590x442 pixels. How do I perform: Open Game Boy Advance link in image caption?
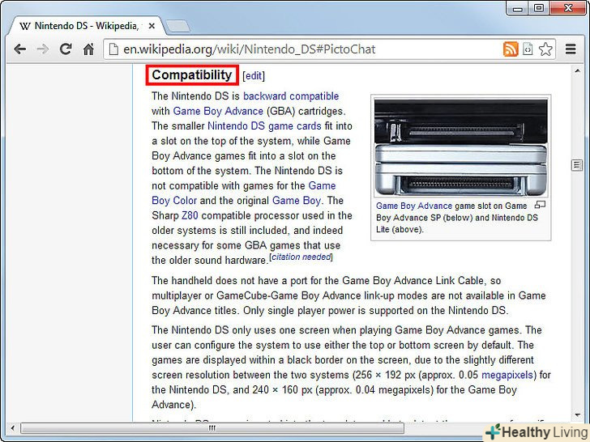[x=414, y=206]
